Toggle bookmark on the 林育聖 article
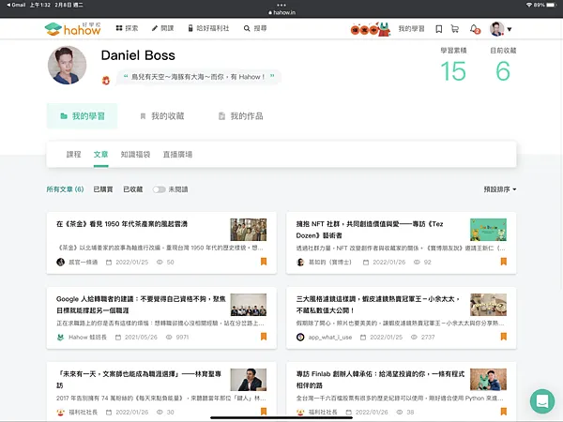 [x=264, y=412]
